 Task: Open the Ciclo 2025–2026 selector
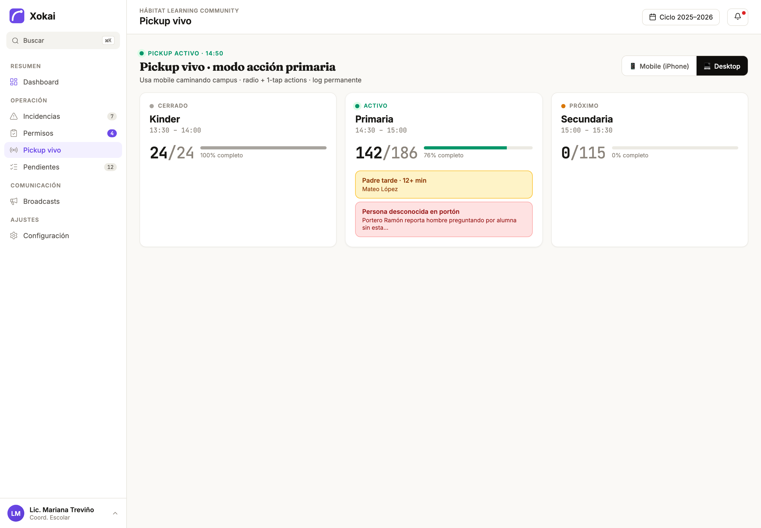click(x=680, y=17)
